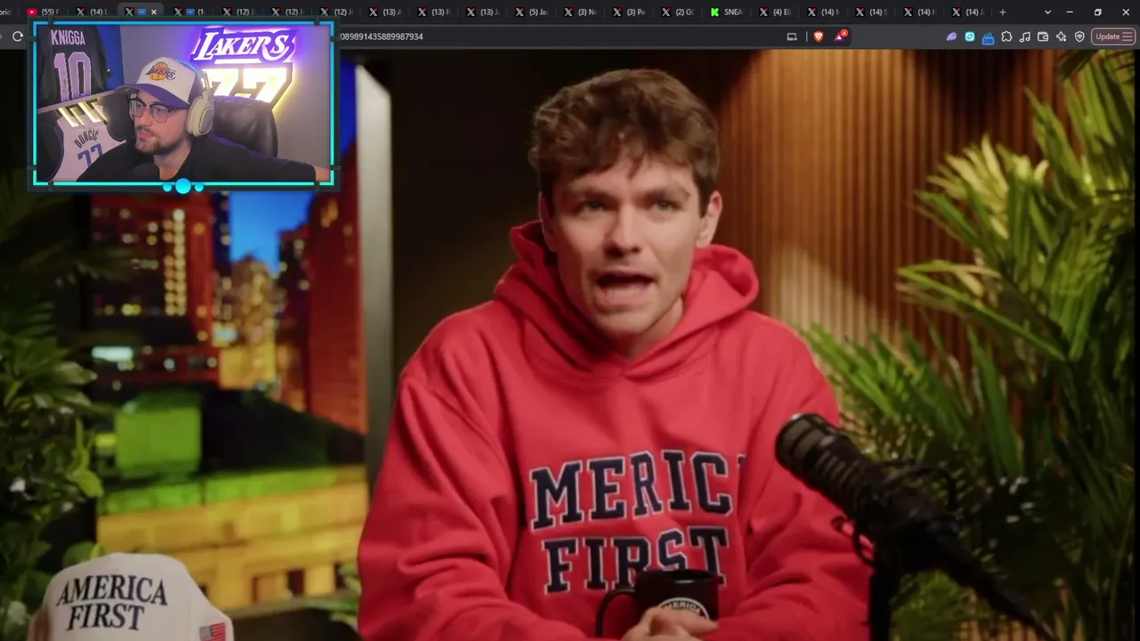
Task: Open the blue extension showing 300 badge
Action: pos(988,37)
